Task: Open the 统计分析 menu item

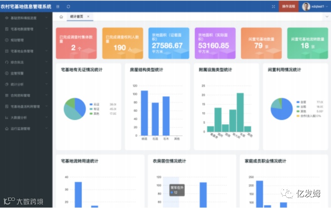Action: click(x=26, y=84)
